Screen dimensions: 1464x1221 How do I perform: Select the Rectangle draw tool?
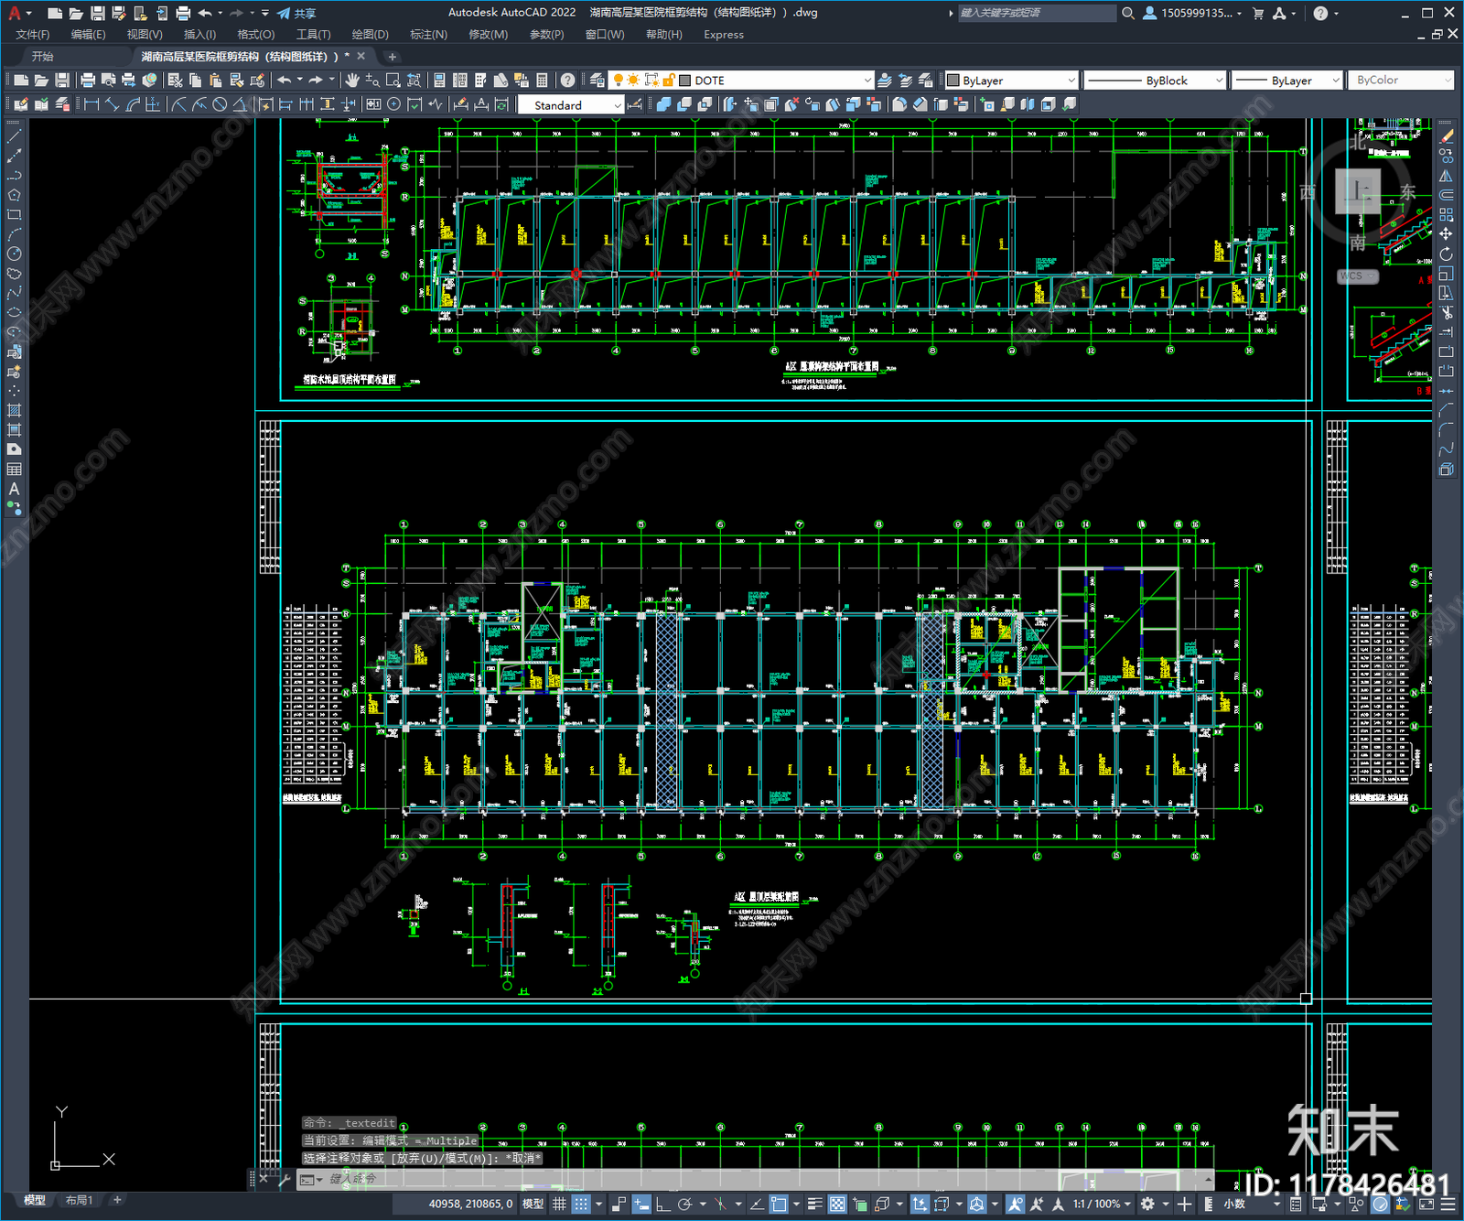(x=14, y=215)
